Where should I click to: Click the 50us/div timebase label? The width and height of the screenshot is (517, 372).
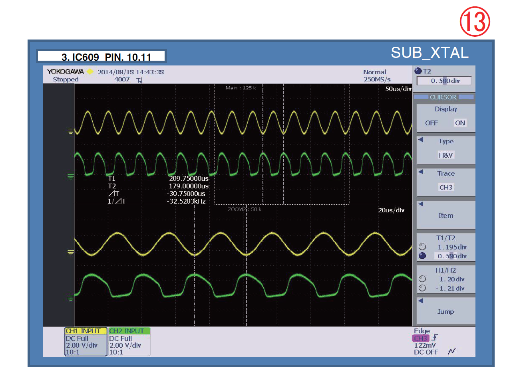pos(398,89)
